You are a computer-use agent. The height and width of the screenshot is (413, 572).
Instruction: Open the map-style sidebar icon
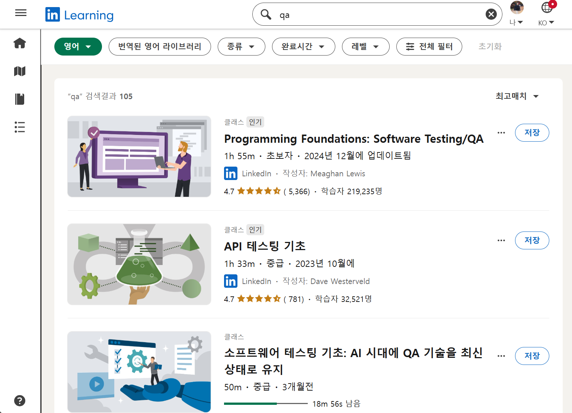(20, 71)
